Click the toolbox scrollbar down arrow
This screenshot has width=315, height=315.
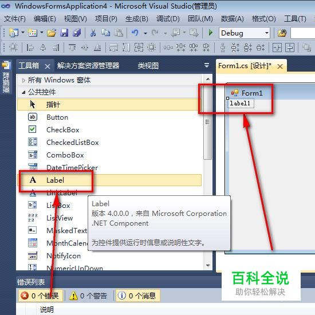[x=208, y=266]
